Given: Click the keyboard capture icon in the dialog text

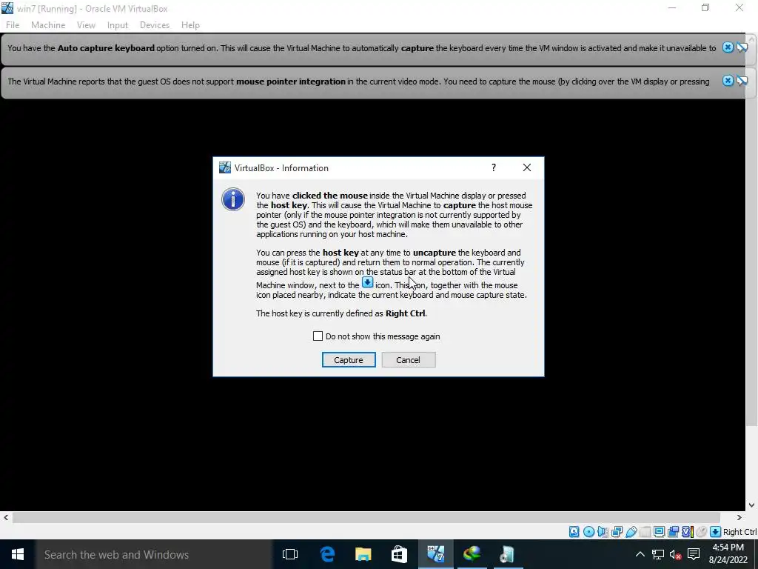Looking at the screenshot, I should point(367,282).
